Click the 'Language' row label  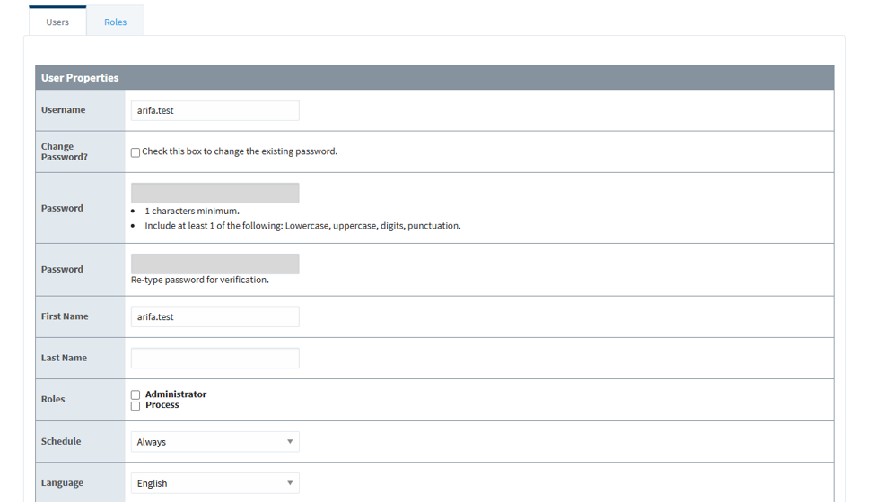point(62,482)
